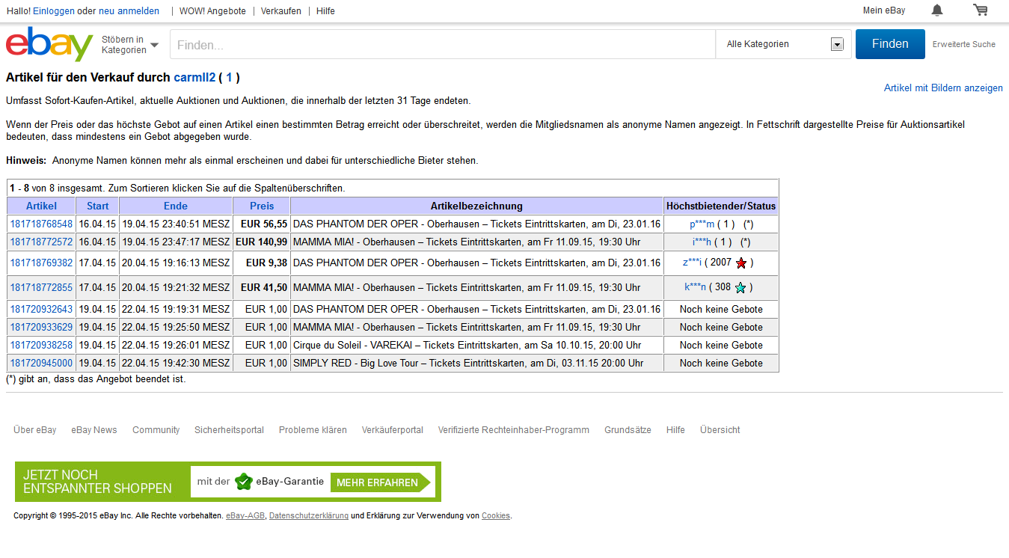Open the Über eBay footer link
Image resolution: width=1009 pixels, height=558 pixels.
tap(35, 430)
